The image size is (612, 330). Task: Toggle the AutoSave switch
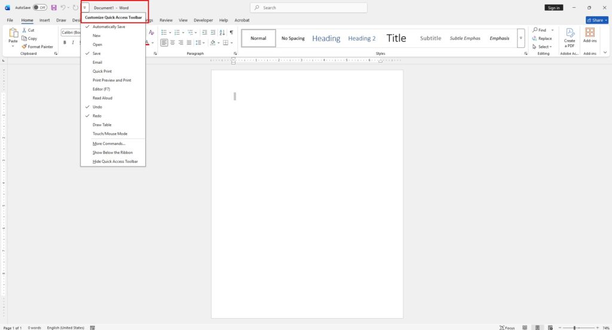[x=40, y=7]
